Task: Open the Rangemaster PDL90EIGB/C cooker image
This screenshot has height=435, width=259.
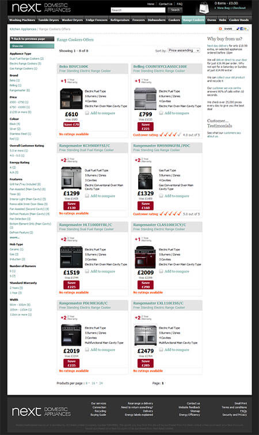Action: coord(71,335)
